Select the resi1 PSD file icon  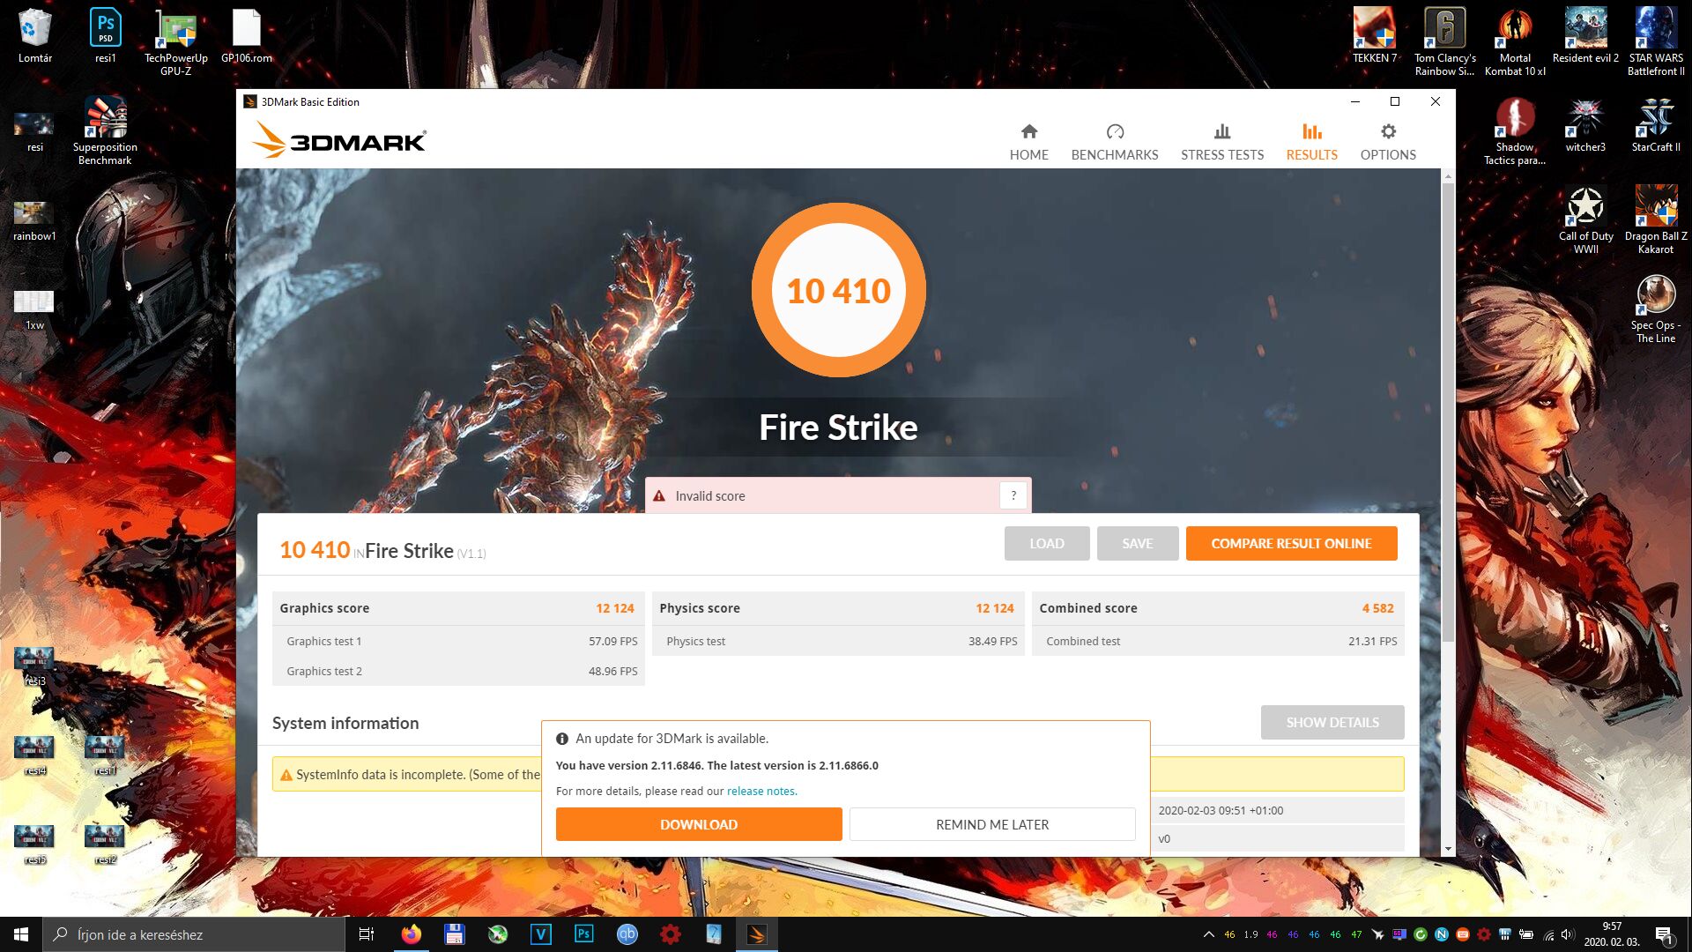click(106, 36)
